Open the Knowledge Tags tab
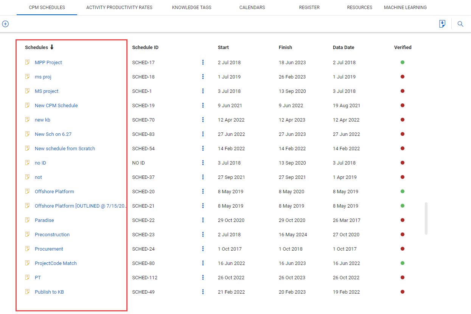Image resolution: width=471 pixels, height=314 pixels. [x=191, y=8]
